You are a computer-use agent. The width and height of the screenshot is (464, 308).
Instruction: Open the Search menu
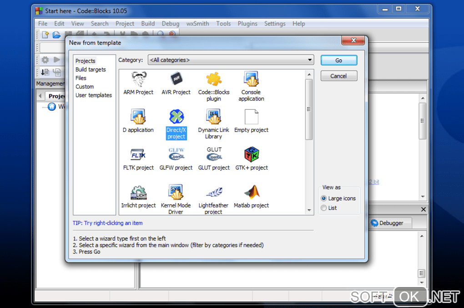pos(100,23)
